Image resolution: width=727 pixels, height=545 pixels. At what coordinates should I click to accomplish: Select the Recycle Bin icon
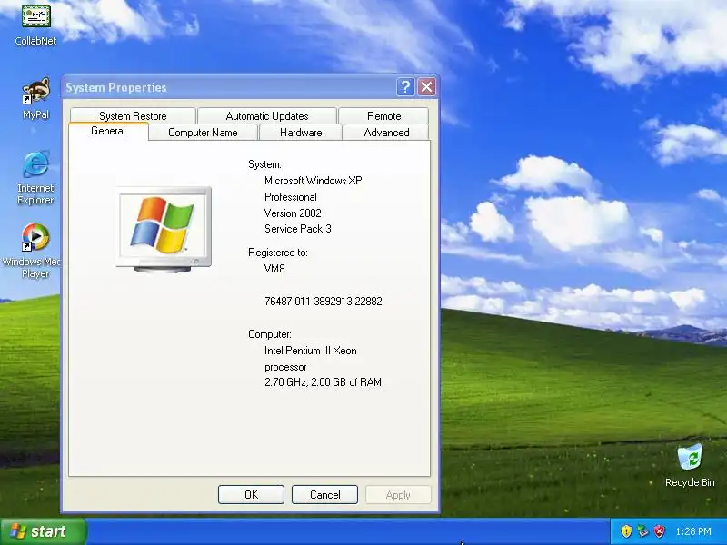(x=690, y=466)
